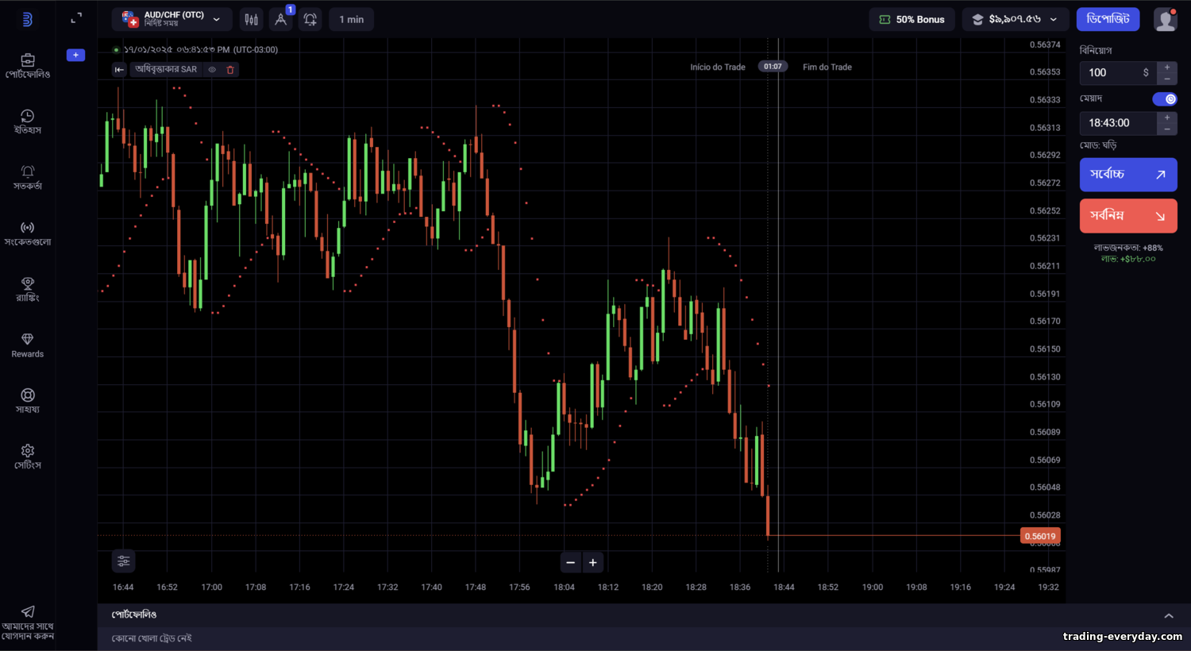Open the price alert bell icon in the toolbar
The image size is (1191, 651).
pyautogui.click(x=310, y=19)
